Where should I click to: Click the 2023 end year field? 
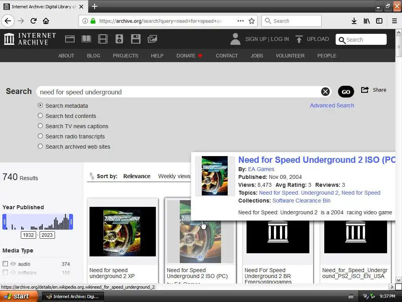(x=47, y=235)
